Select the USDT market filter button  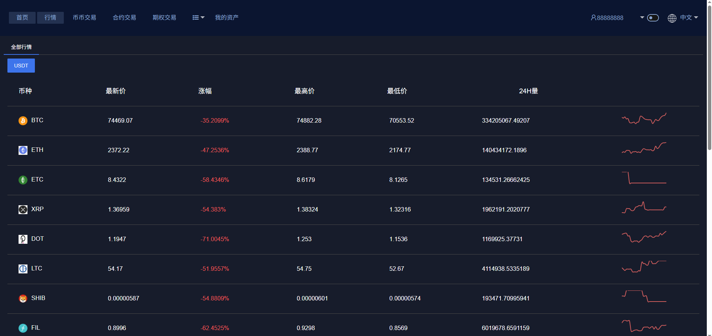click(21, 66)
